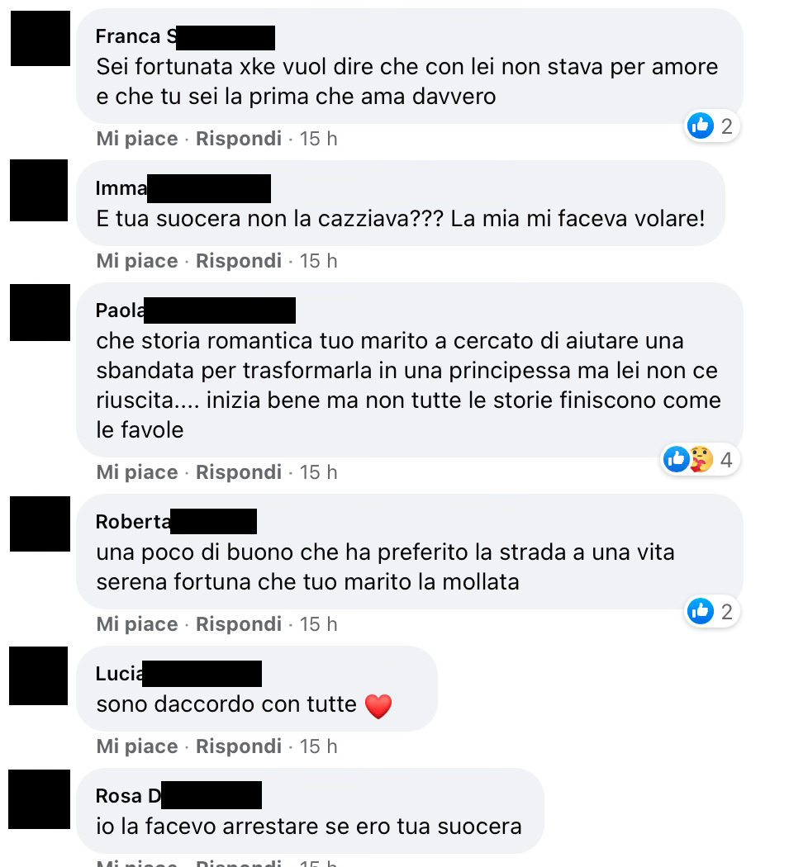Open reactions count on Paola's comment
The image size is (808, 867).
(x=726, y=459)
